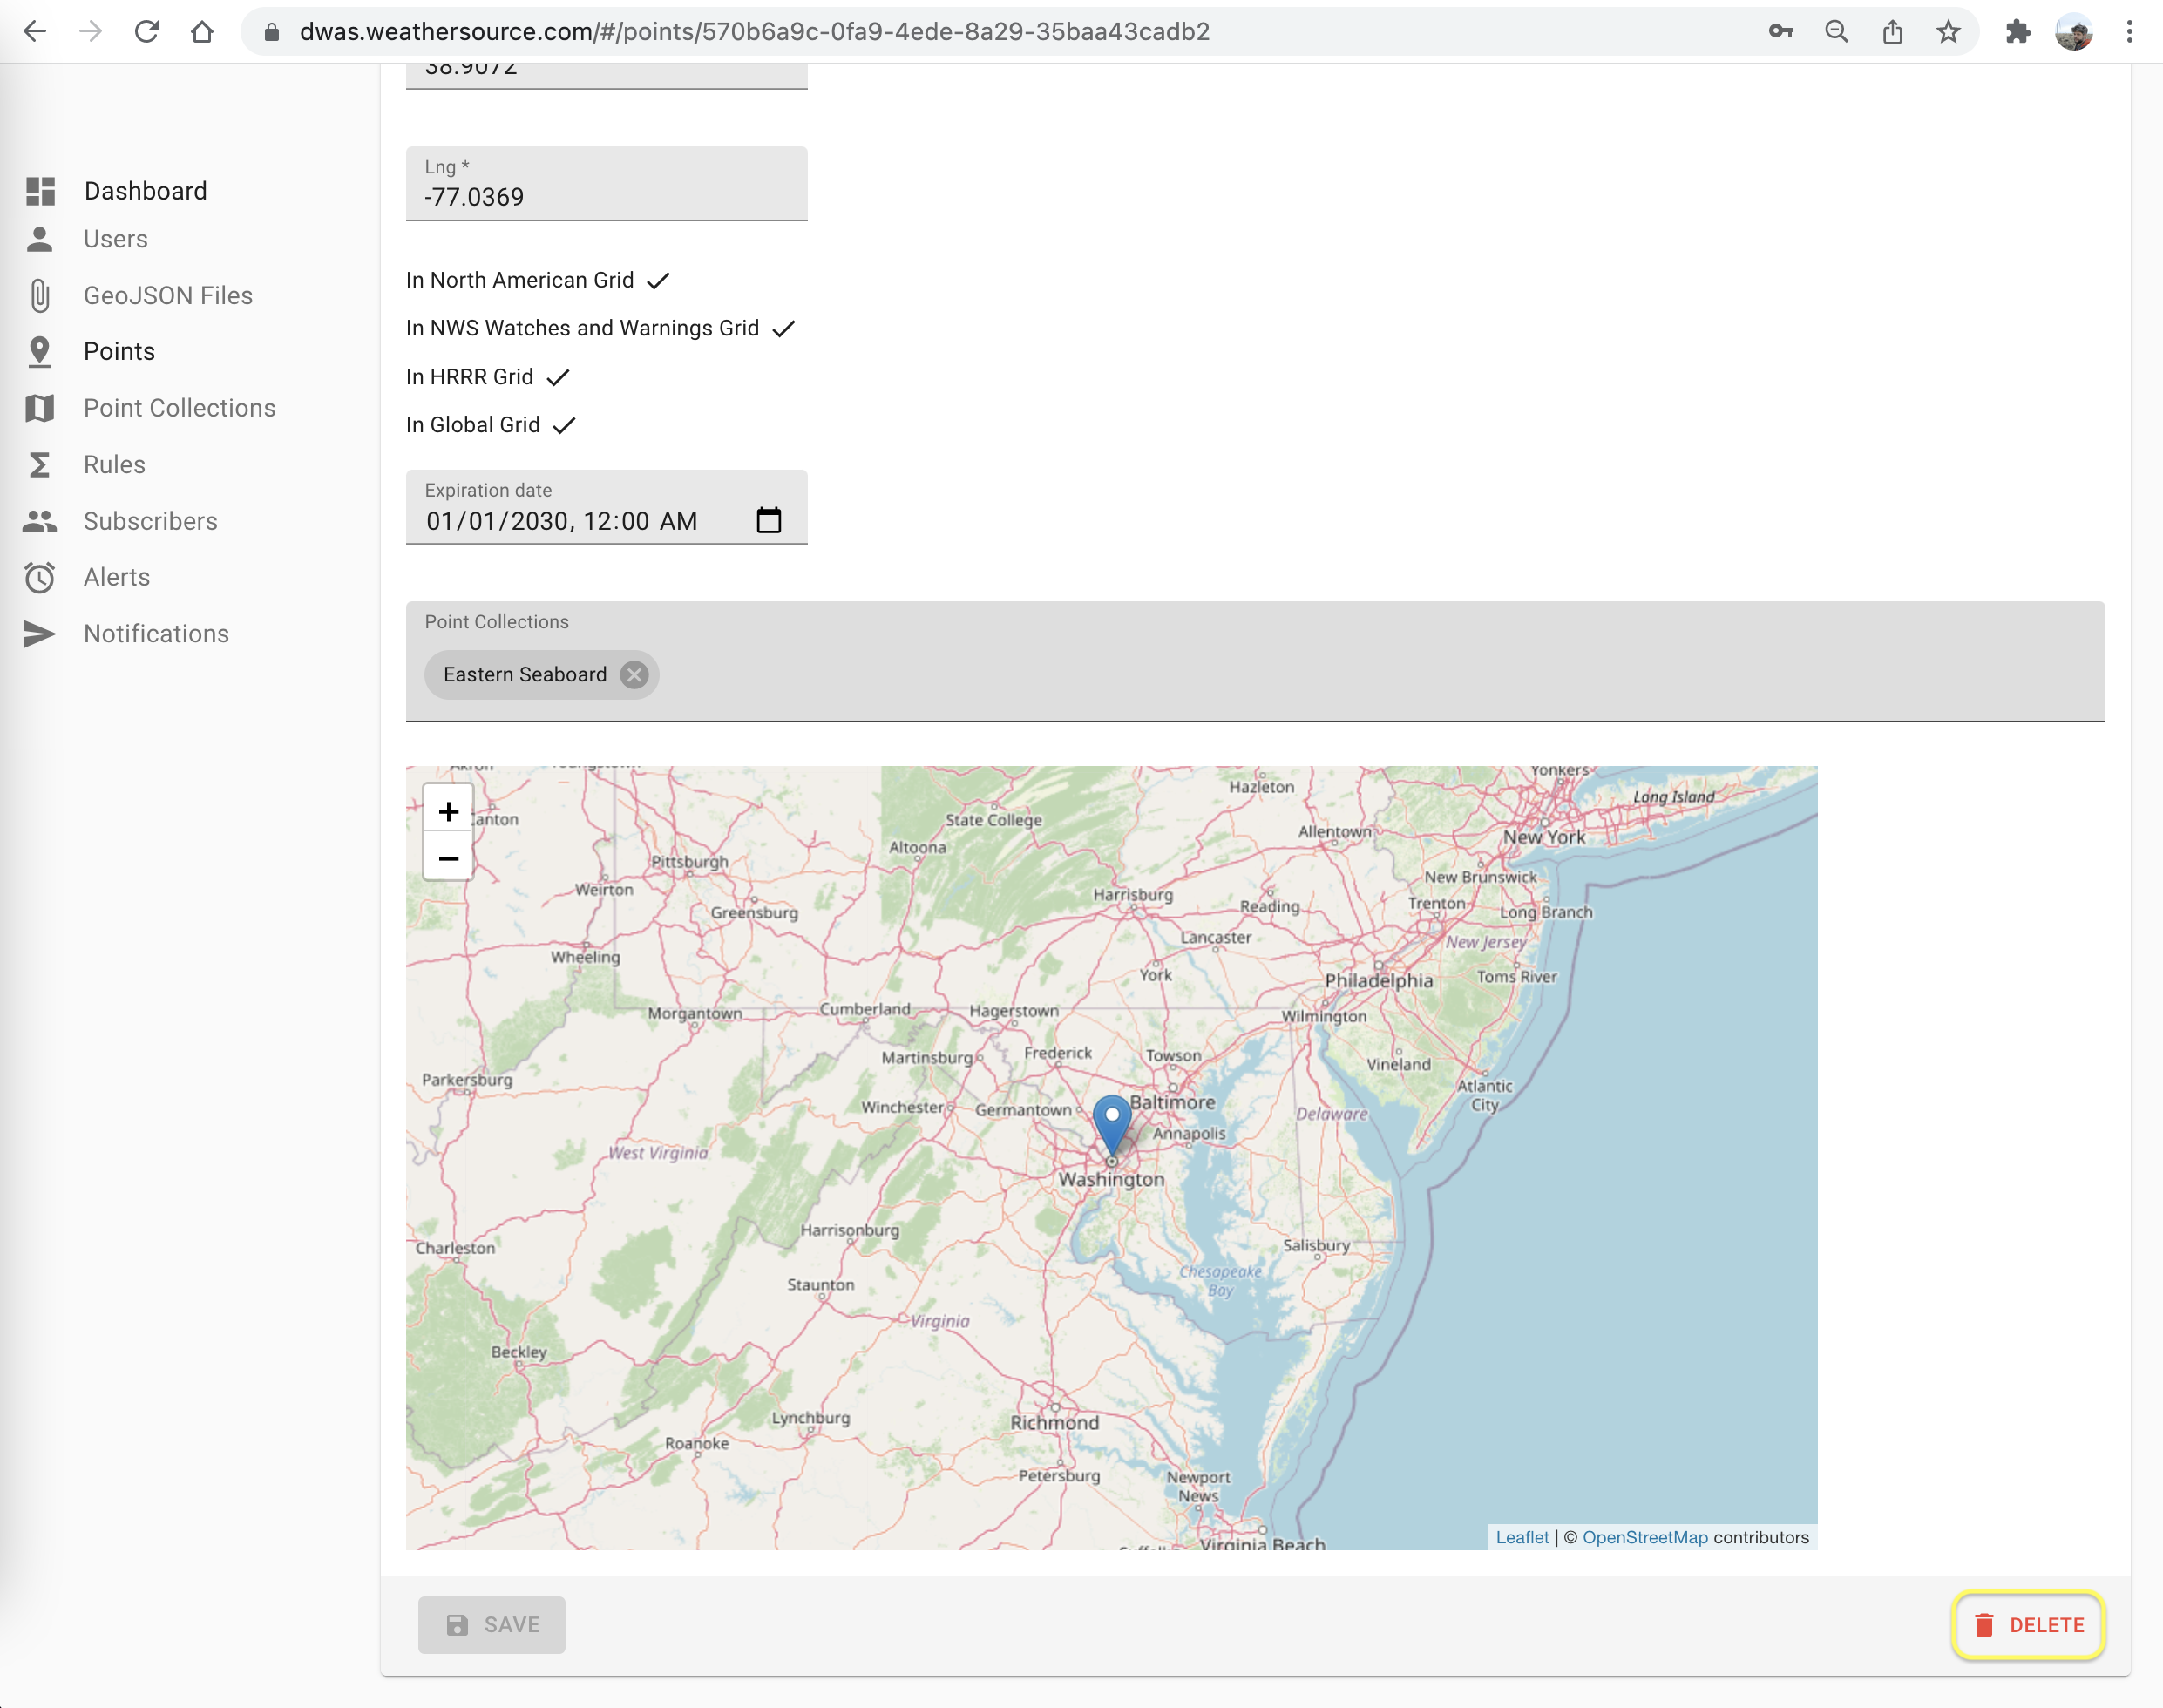2163x1708 pixels.
Task: Click the GeoJSON Files paperclip icon
Action: 40,296
